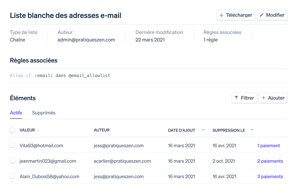Click author jess@pratiqueszen.com in Vita93 row
The image size is (297, 193).
118,146
